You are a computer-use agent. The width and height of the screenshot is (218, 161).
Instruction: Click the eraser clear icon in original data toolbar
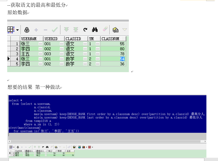click(x=105, y=29)
